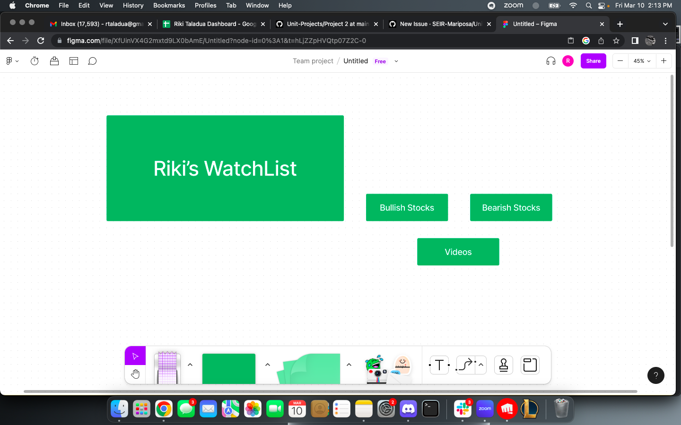681x425 pixels.
Task: Open the FigJam Timer
Action: [x=34, y=61]
